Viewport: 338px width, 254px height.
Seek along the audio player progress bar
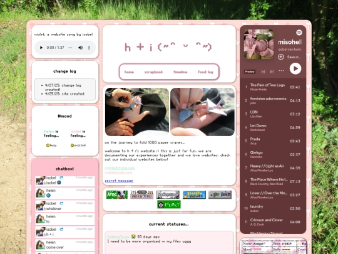[70, 48]
